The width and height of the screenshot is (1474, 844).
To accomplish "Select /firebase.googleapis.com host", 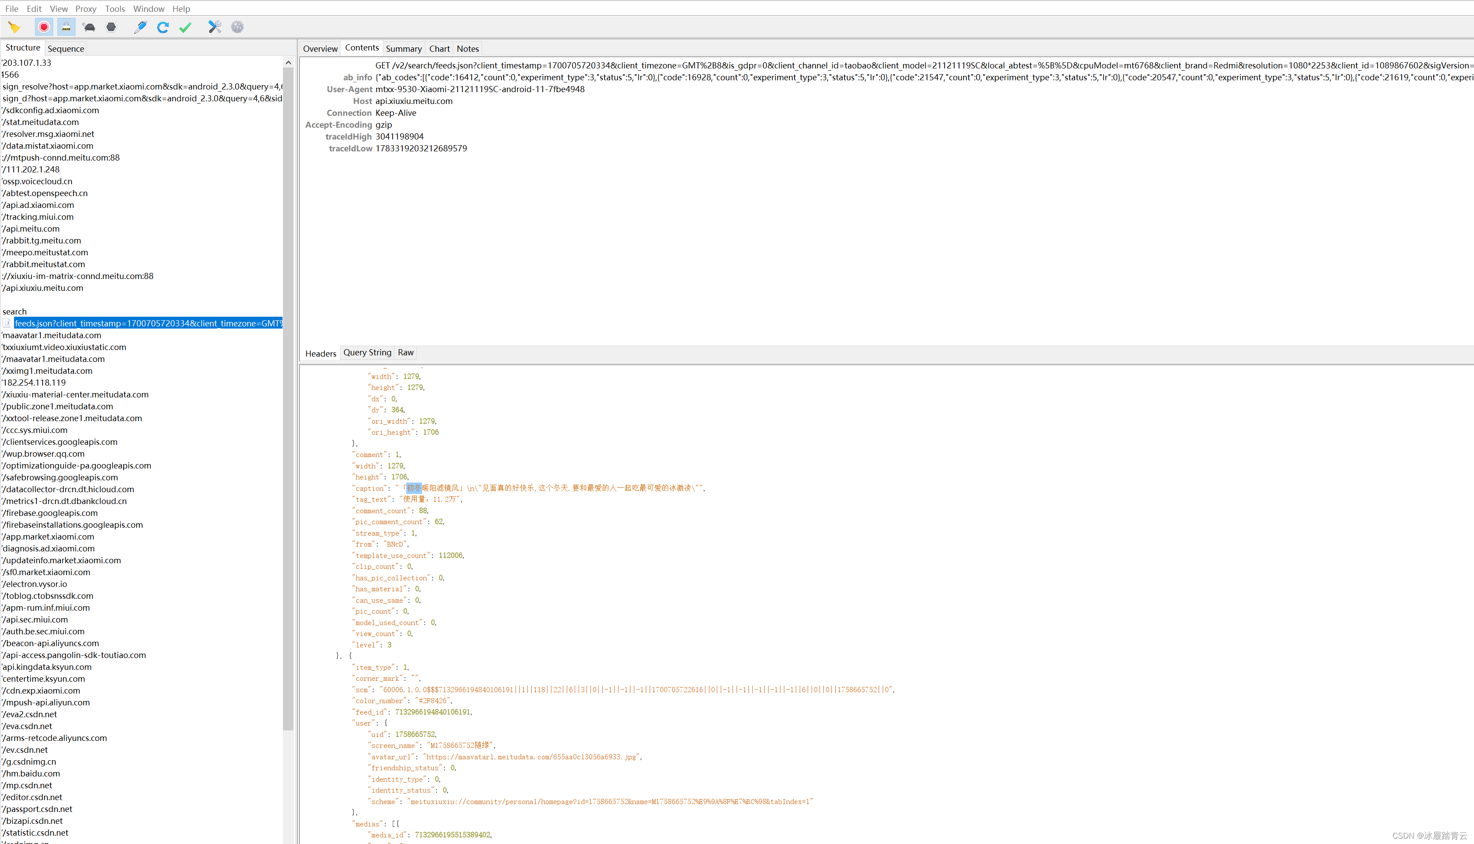I will click(x=50, y=513).
